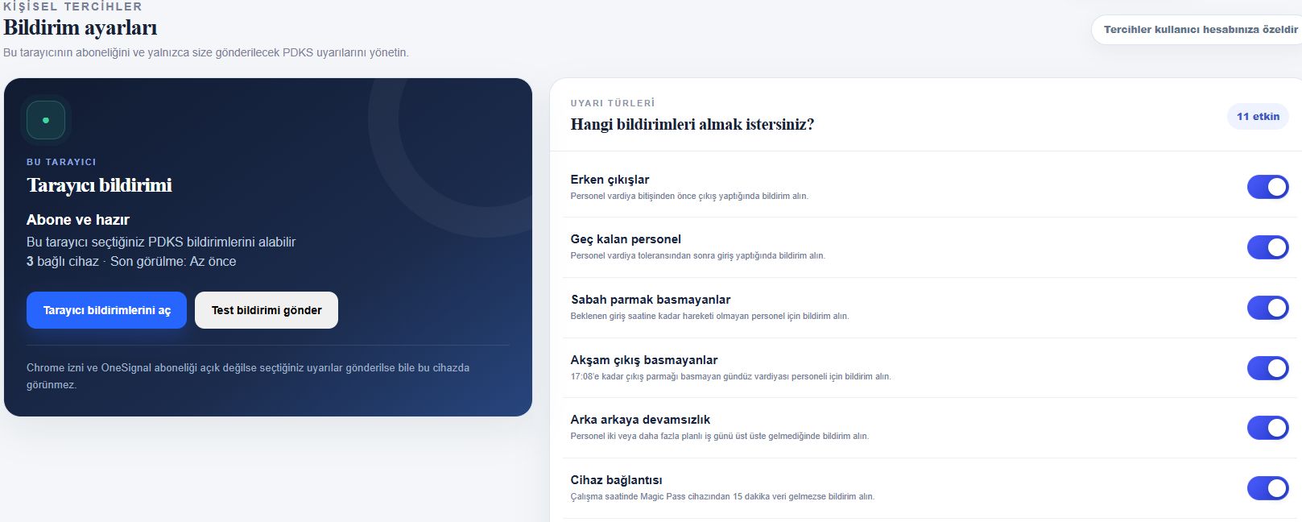The height and width of the screenshot is (522, 1302).
Task: Click the Bu tarayıcının aboneliğini subtitle
Action: (x=206, y=52)
